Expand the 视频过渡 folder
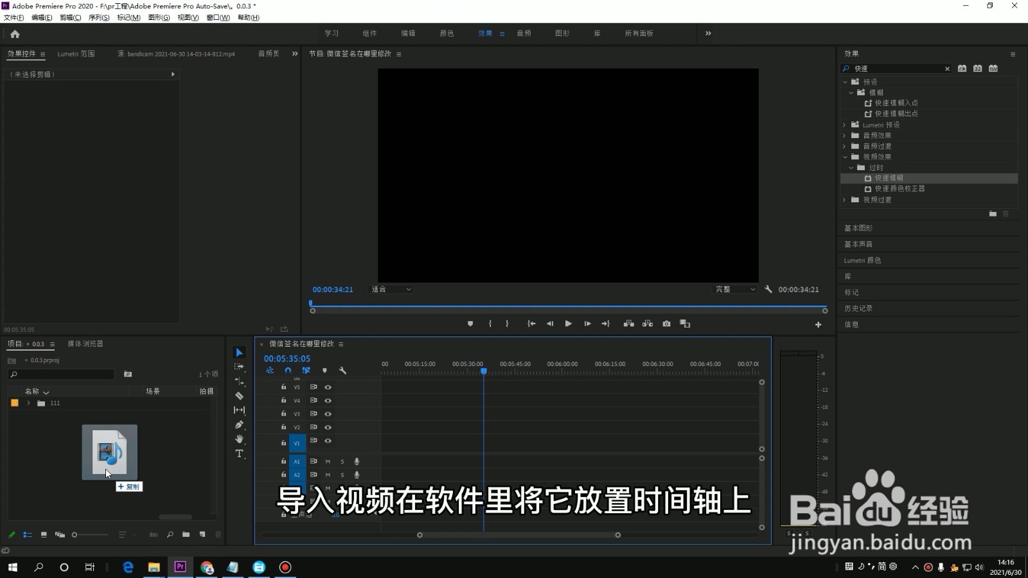 coord(844,200)
